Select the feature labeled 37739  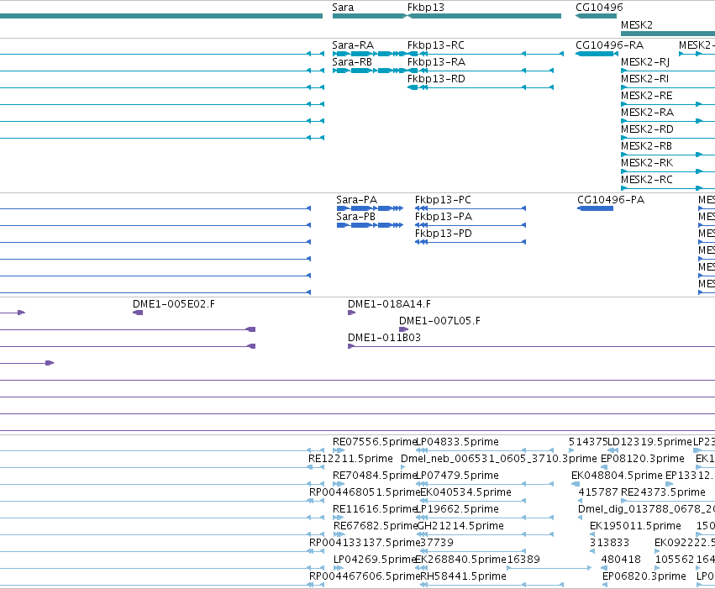click(x=471, y=551)
